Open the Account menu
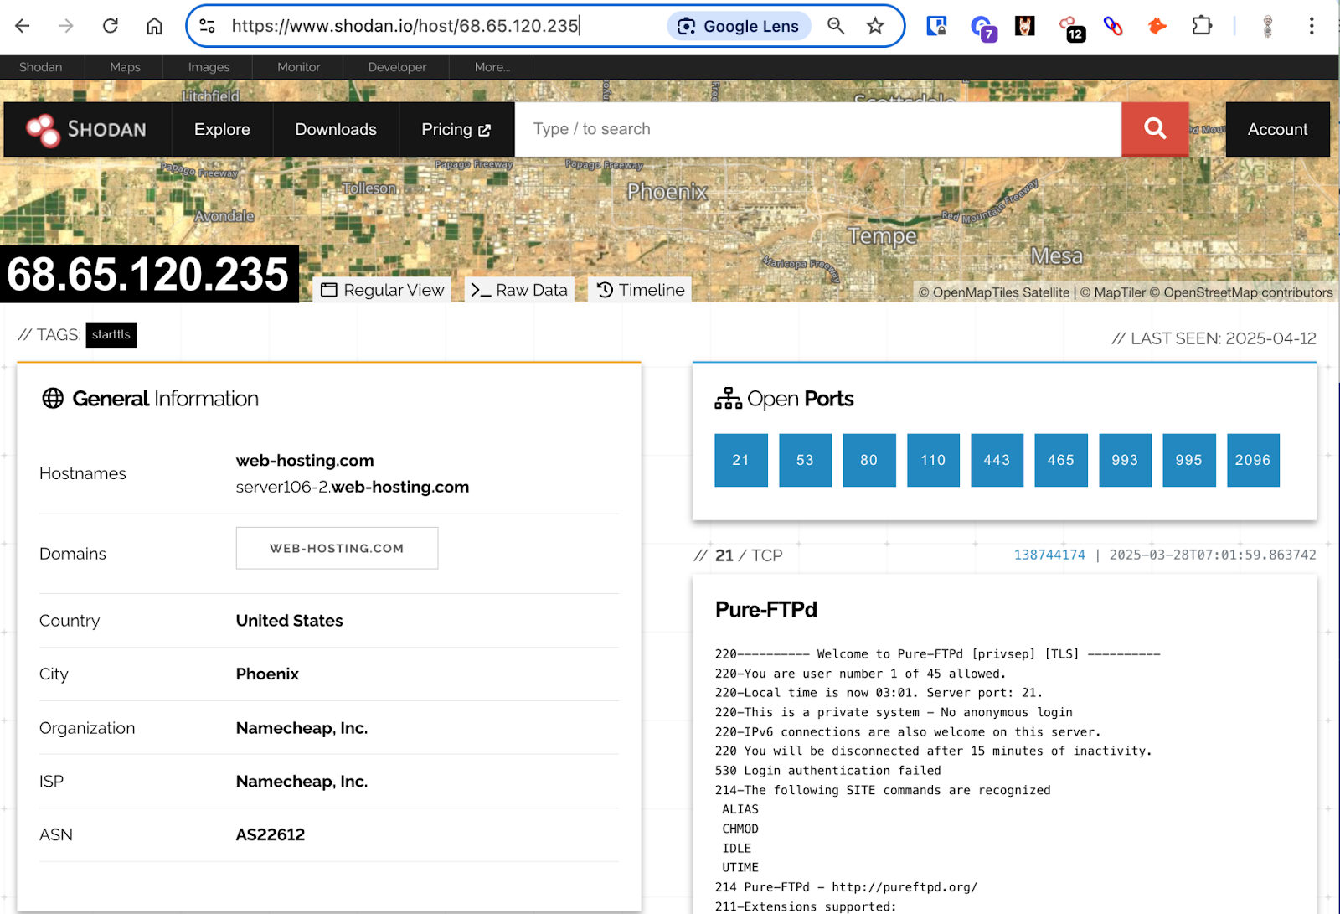This screenshot has height=914, width=1340. pos(1277,130)
